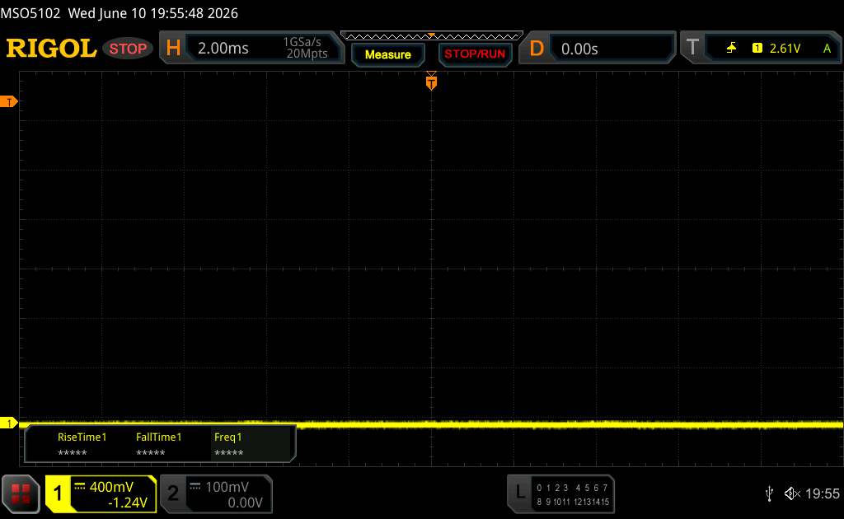844x519 pixels.
Task: Open the red function menu grid icon
Action: [21, 493]
